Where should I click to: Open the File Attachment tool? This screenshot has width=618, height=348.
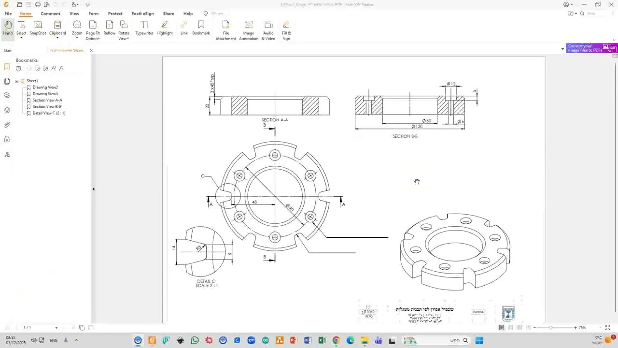click(225, 30)
